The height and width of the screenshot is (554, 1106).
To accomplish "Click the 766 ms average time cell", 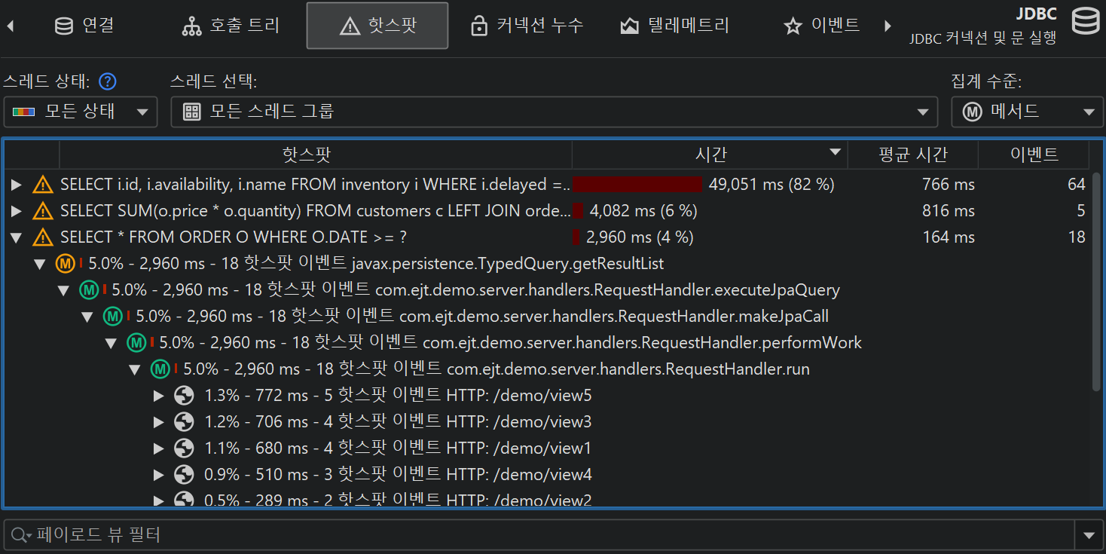I will point(948,185).
